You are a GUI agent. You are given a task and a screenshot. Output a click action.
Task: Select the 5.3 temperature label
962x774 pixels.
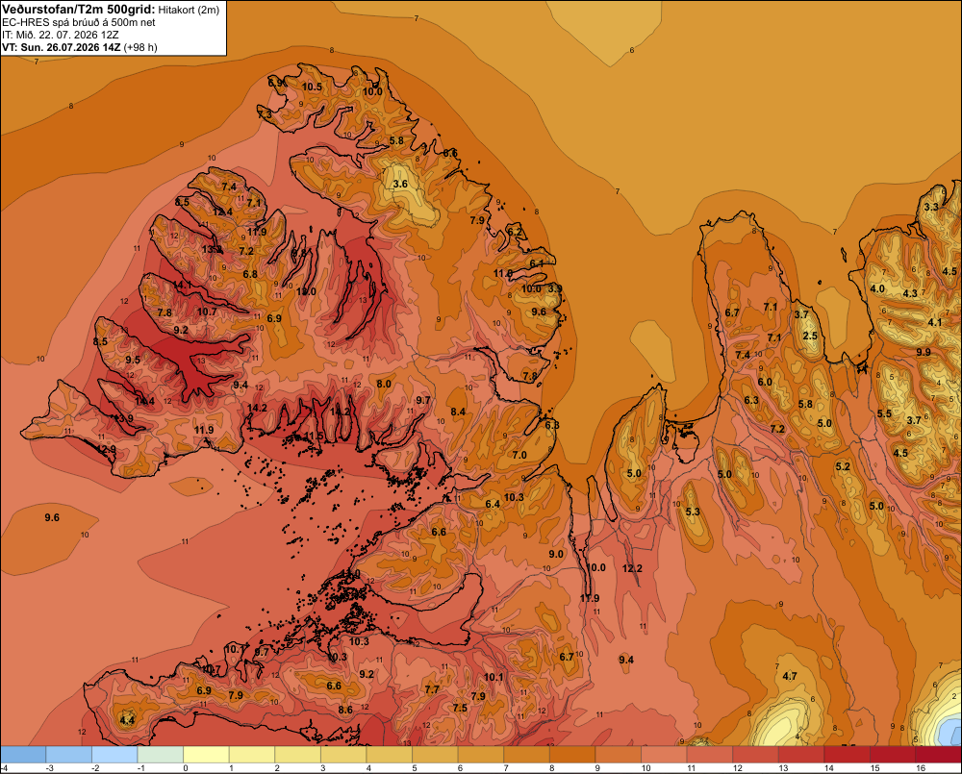[x=693, y=512]
